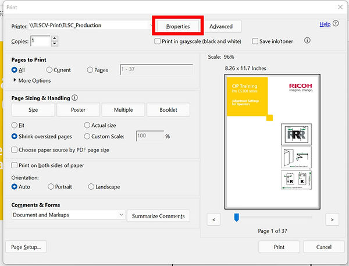Choose Shrink oversized pages option

pos(14,136)
